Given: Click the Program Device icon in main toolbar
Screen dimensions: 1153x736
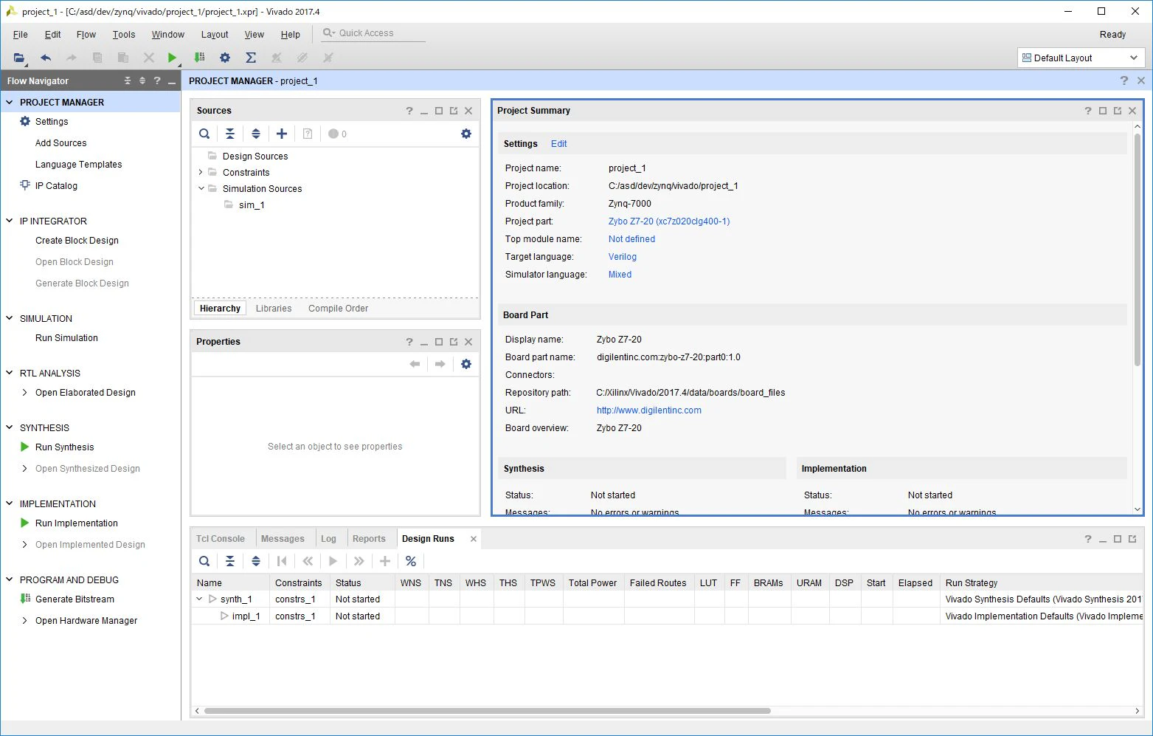Looking at the screenshot, I should click(198, 58).
